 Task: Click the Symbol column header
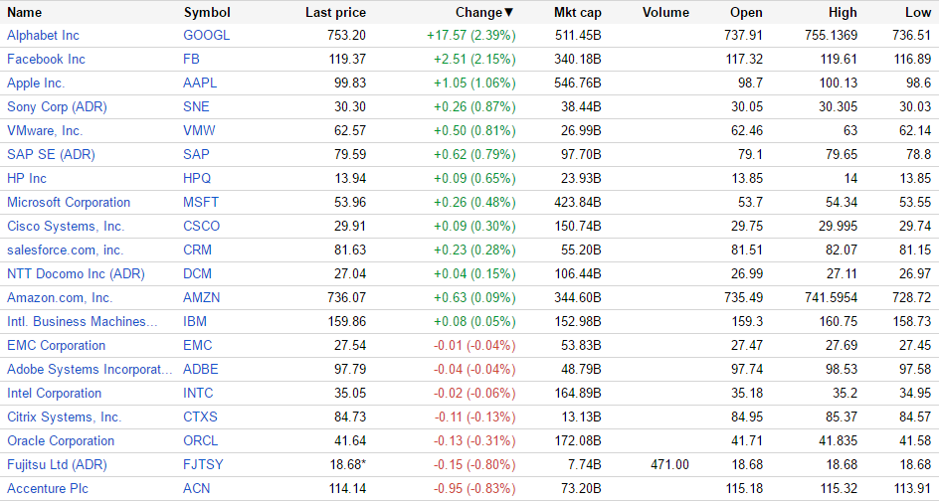[207, 13]
